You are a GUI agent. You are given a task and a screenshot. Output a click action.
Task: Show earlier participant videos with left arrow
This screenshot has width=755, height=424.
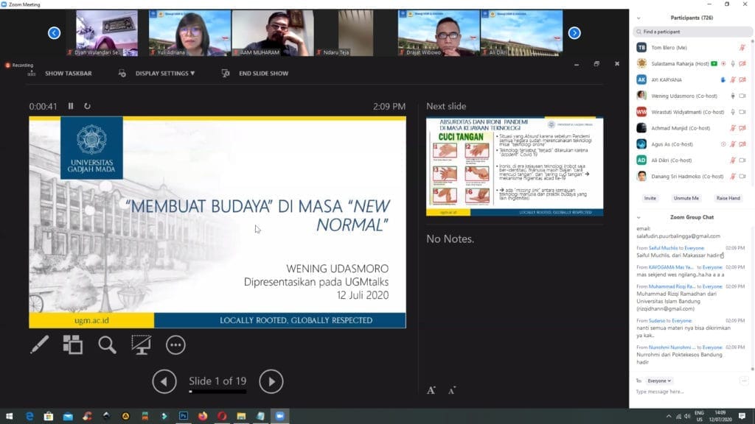[x=54, y=32]
